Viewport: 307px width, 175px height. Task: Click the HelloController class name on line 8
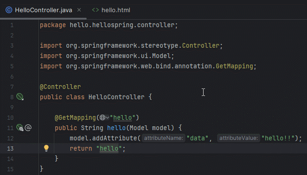pyautogui.click(x=117, y=97)
